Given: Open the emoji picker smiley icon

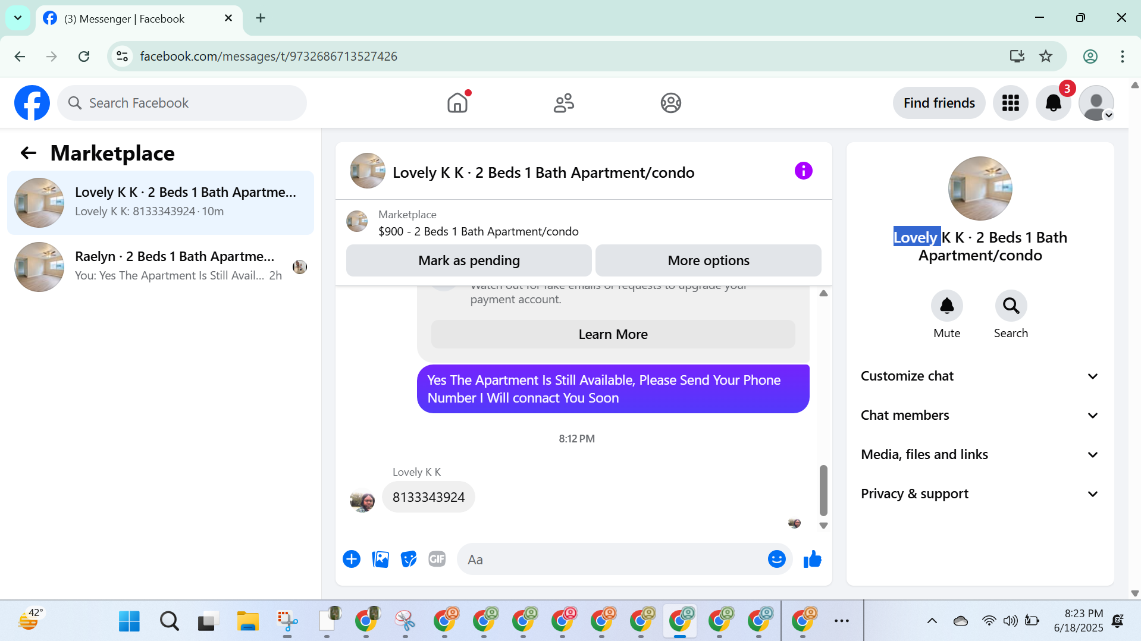Looking at the screenshot, I should click(x=776, y=559).
